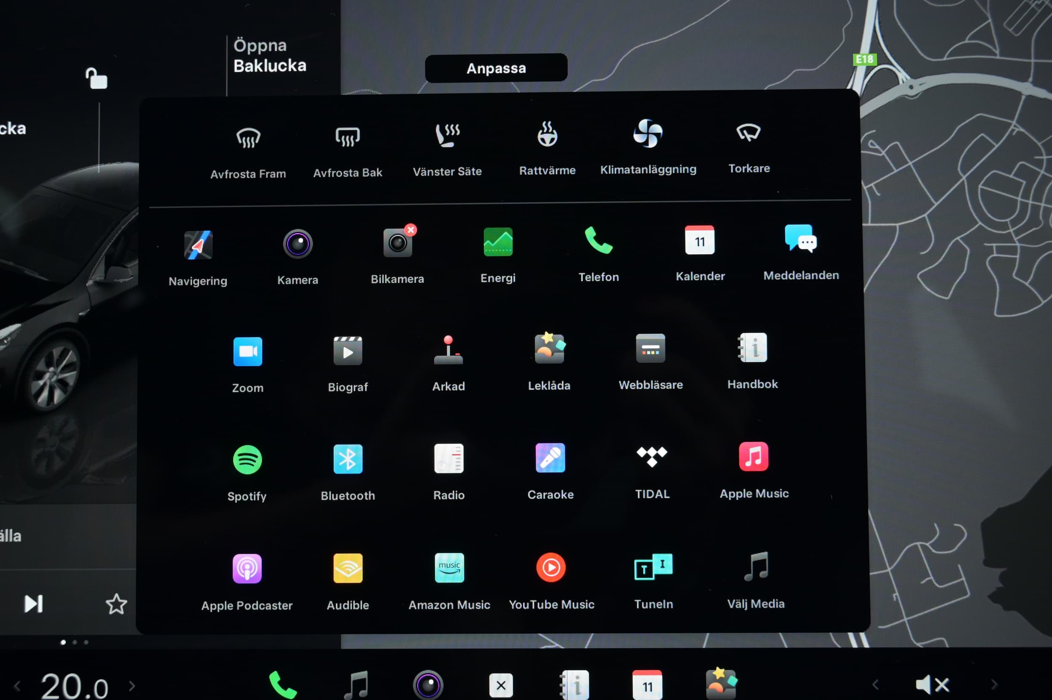Image resolution: width=1052 pixels, height=700 pixels.
Task: Open Apple Music
Action: (x=754, y=456)
